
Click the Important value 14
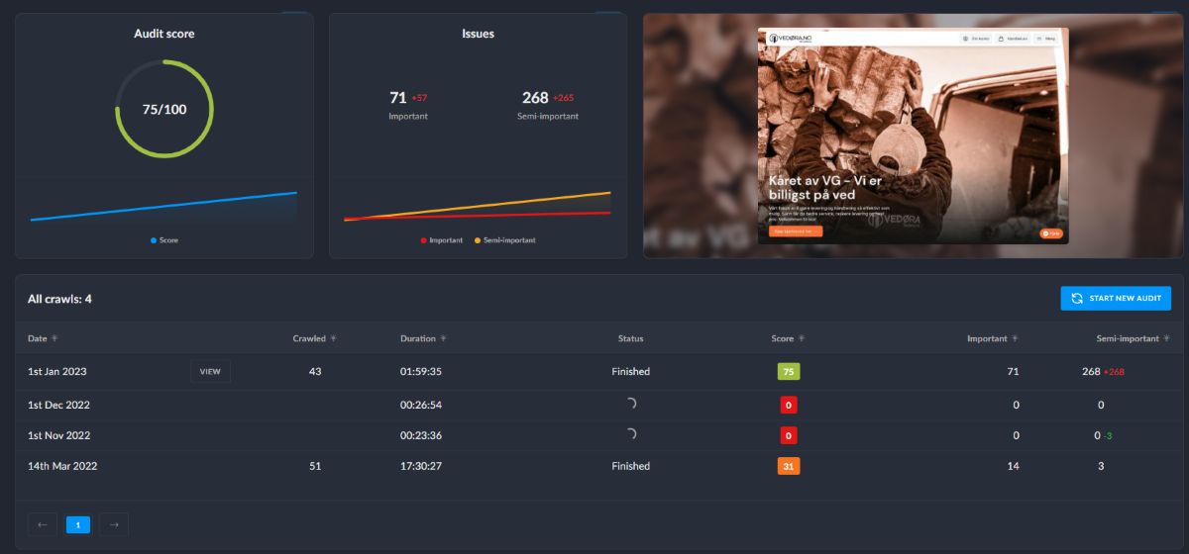click(1013, 466)
